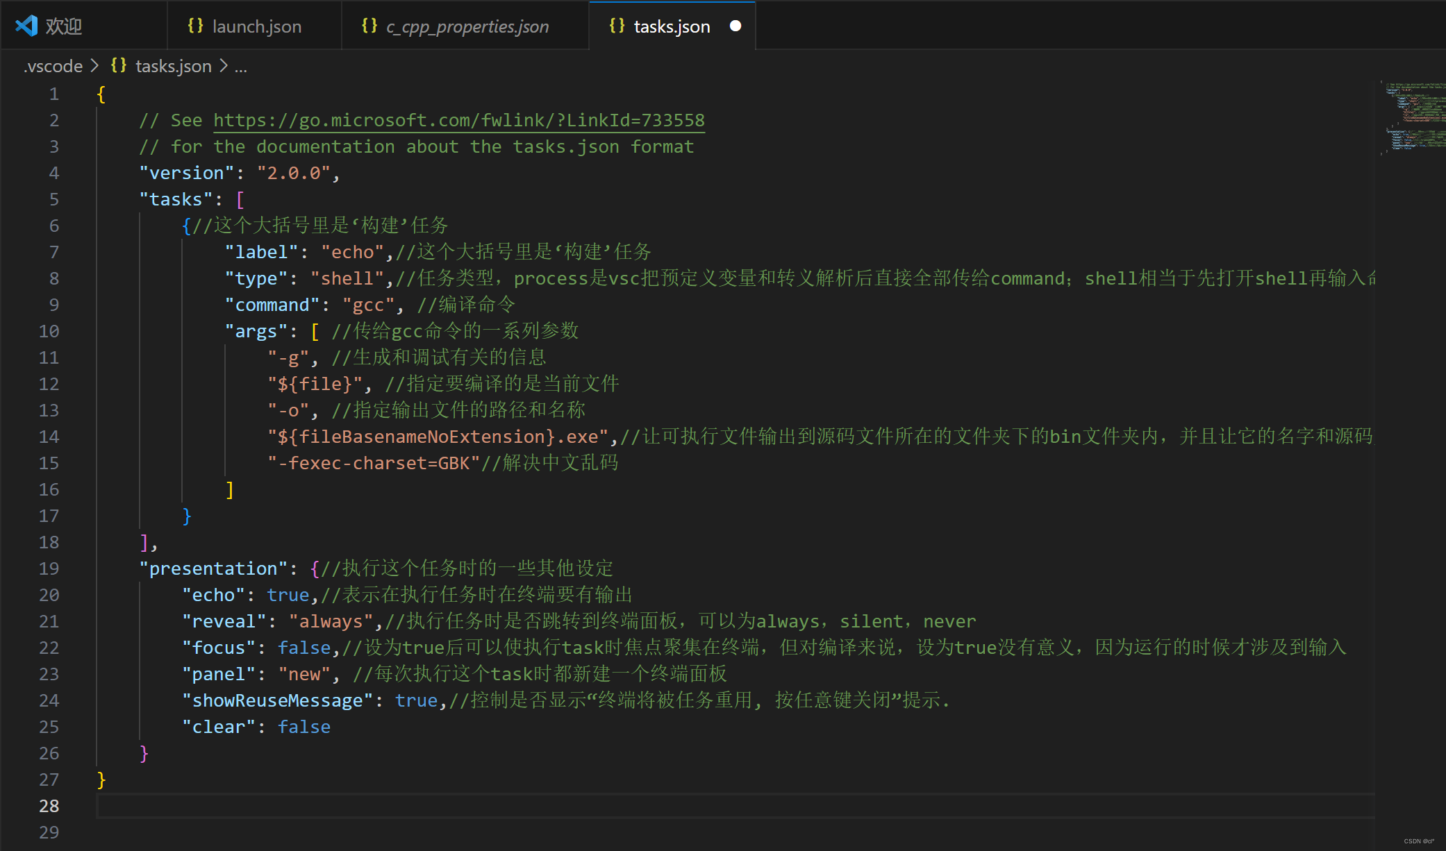
Task: Click line number 19 in the gutter
Action: point(49,568)
